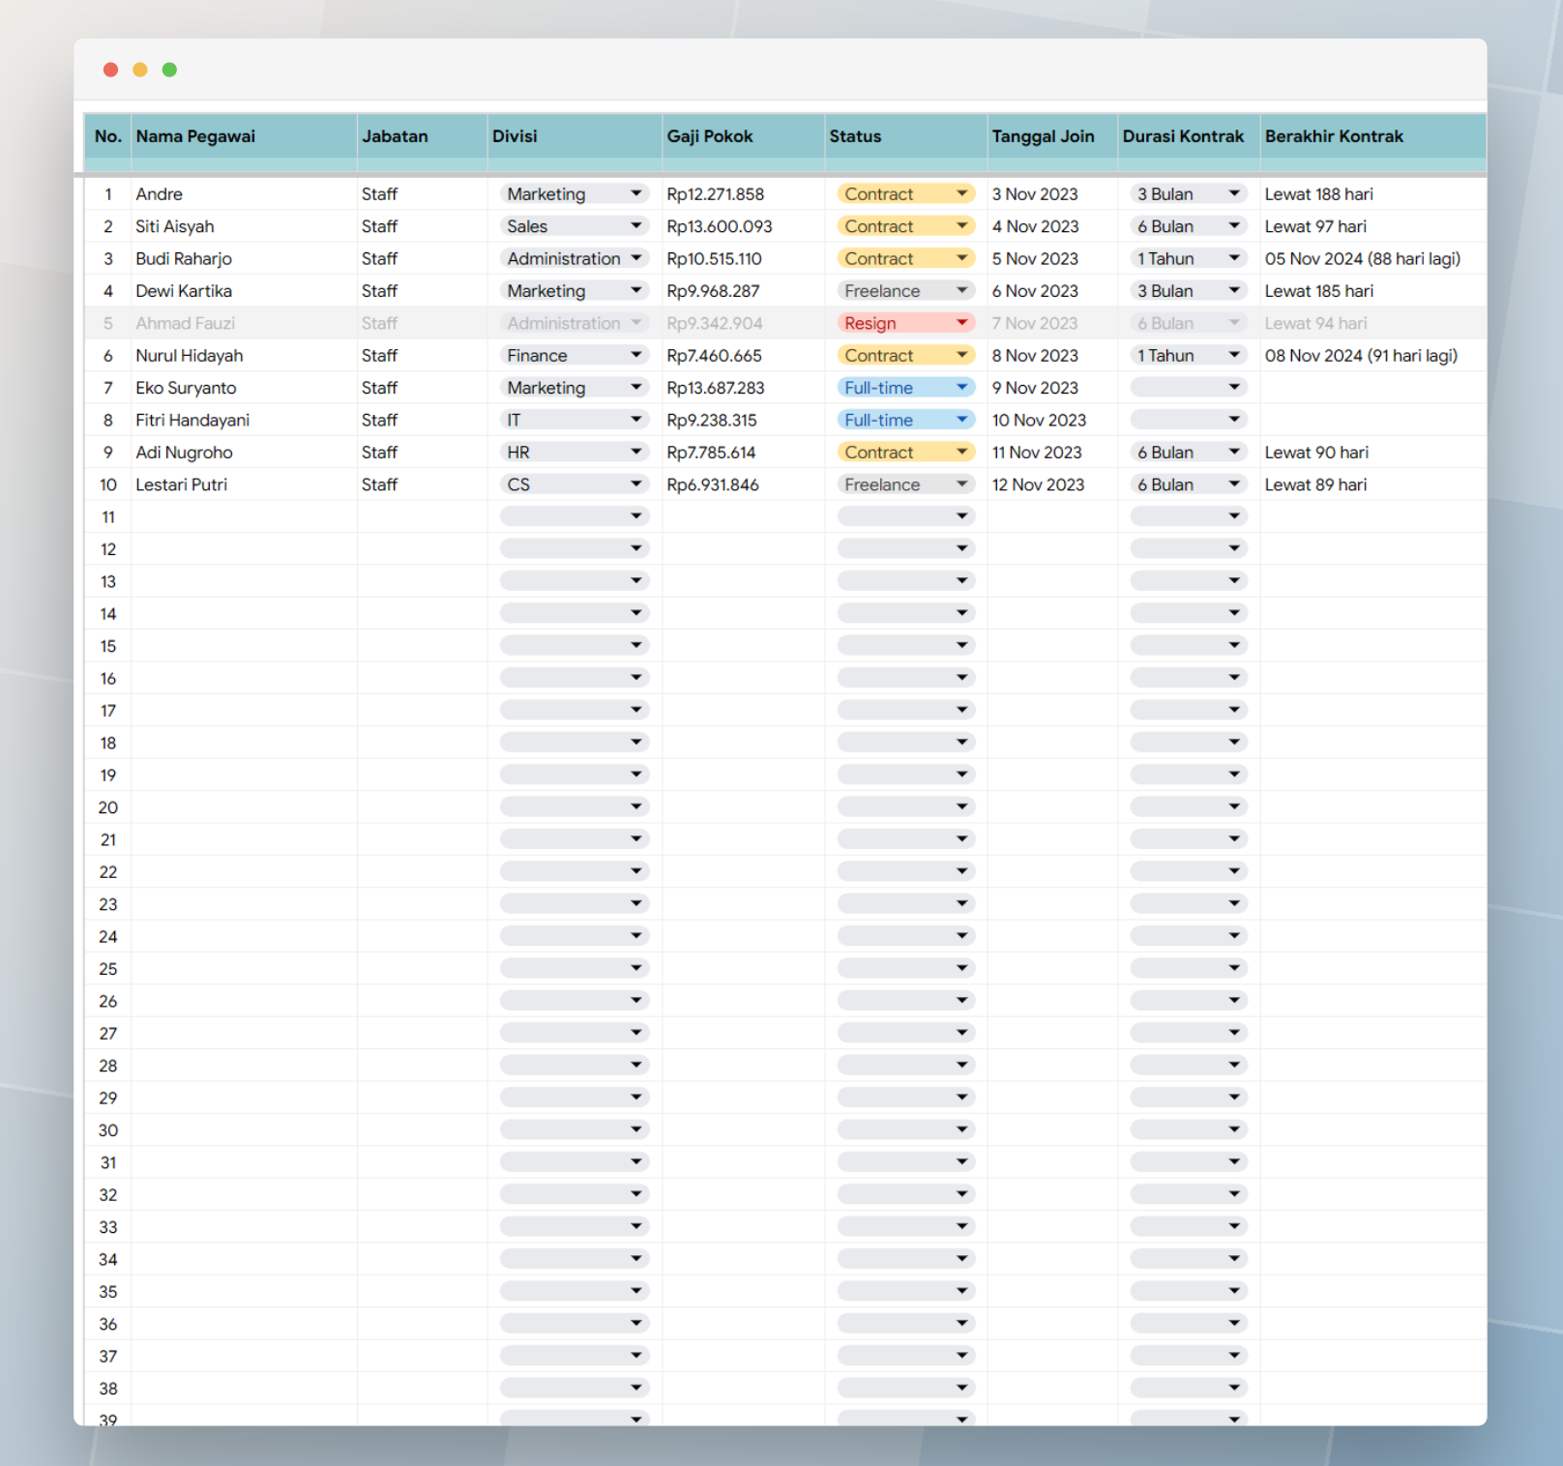Open IT division dropdown for Fitri Handayani
The width and height of the screenshot is (1563, 1466).
[x=574, y=420]
